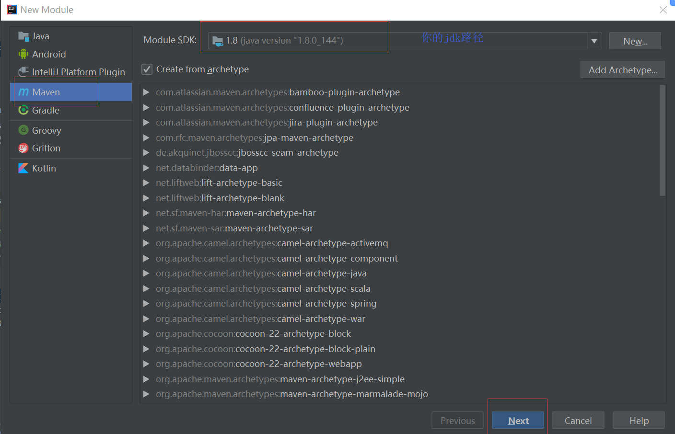The height and width of the screenshot is (434, 675).
Task: Click the Java folder icon
Action: [23, 36]
